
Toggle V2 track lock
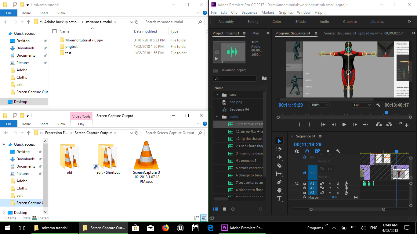tap(304, 157)
